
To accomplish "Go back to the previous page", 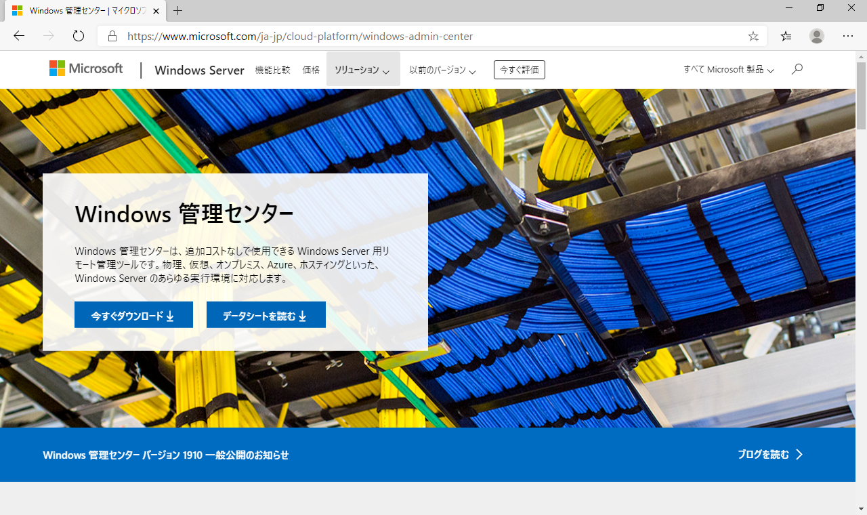I will pos(19,36).
